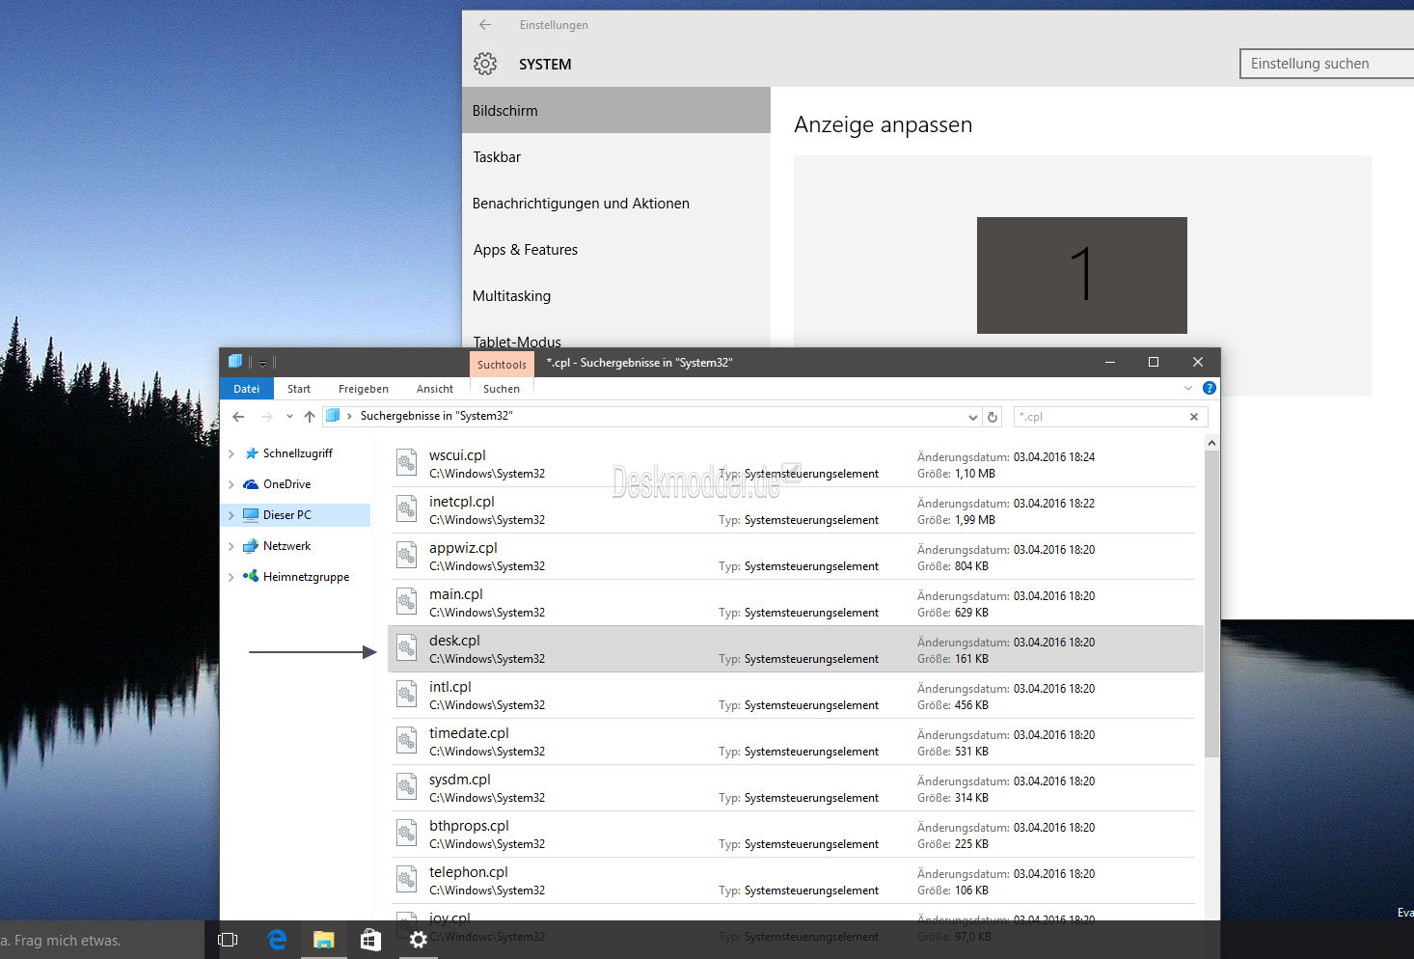
Task: Expand the Dieser PC tree node
Action: point(231,515)
